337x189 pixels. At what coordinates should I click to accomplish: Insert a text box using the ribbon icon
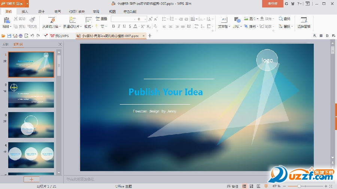(224, 20)
